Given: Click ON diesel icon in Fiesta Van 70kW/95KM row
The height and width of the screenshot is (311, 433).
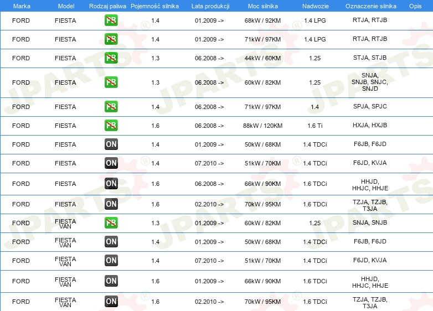Looking at the screenshot, I should click(111, 302).
